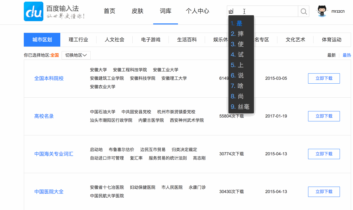353x210 pixels.
Task: Click the 30774次下载 count
Action: [231, 154]
